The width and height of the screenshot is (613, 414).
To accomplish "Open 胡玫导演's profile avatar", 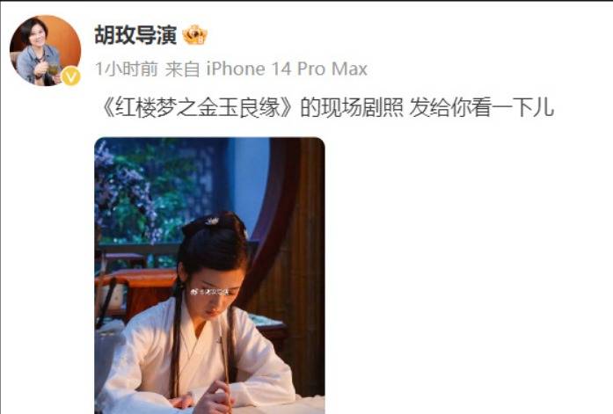I will point(45,50).
